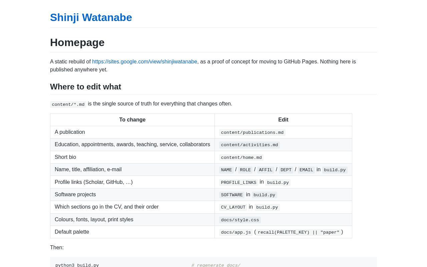Click the 'Profile links (Scholar, GitHub, …)' cell
The height and width of the screenshot is (267, 427).
click(132, 182)
